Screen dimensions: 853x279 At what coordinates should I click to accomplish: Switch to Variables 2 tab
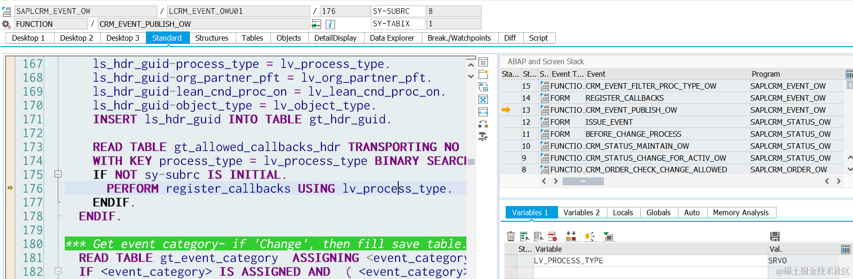pos(582,212)
